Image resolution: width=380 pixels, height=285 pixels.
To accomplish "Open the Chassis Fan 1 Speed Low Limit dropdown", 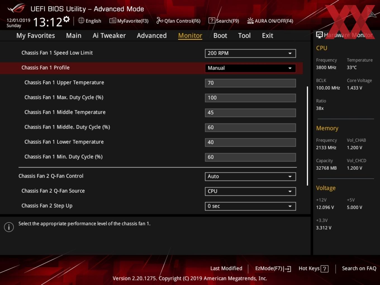I will point(250,53).
